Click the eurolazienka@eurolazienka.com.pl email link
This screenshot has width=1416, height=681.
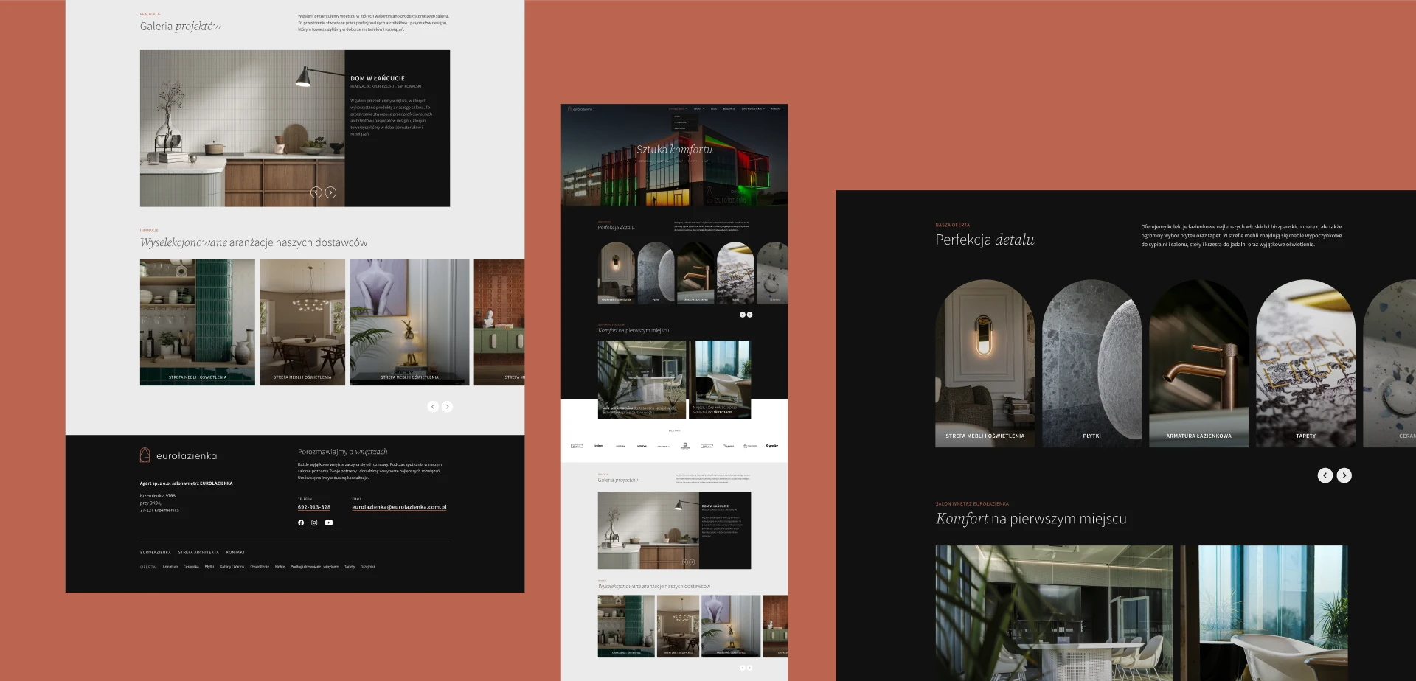coord(399,507)
